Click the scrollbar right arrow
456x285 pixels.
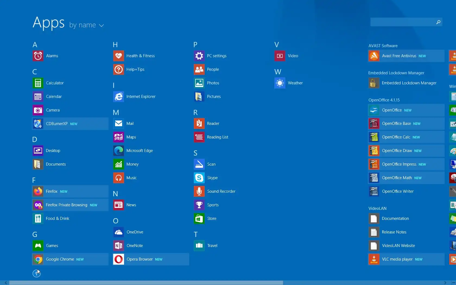pyautogui.click(x=445, y=283)
